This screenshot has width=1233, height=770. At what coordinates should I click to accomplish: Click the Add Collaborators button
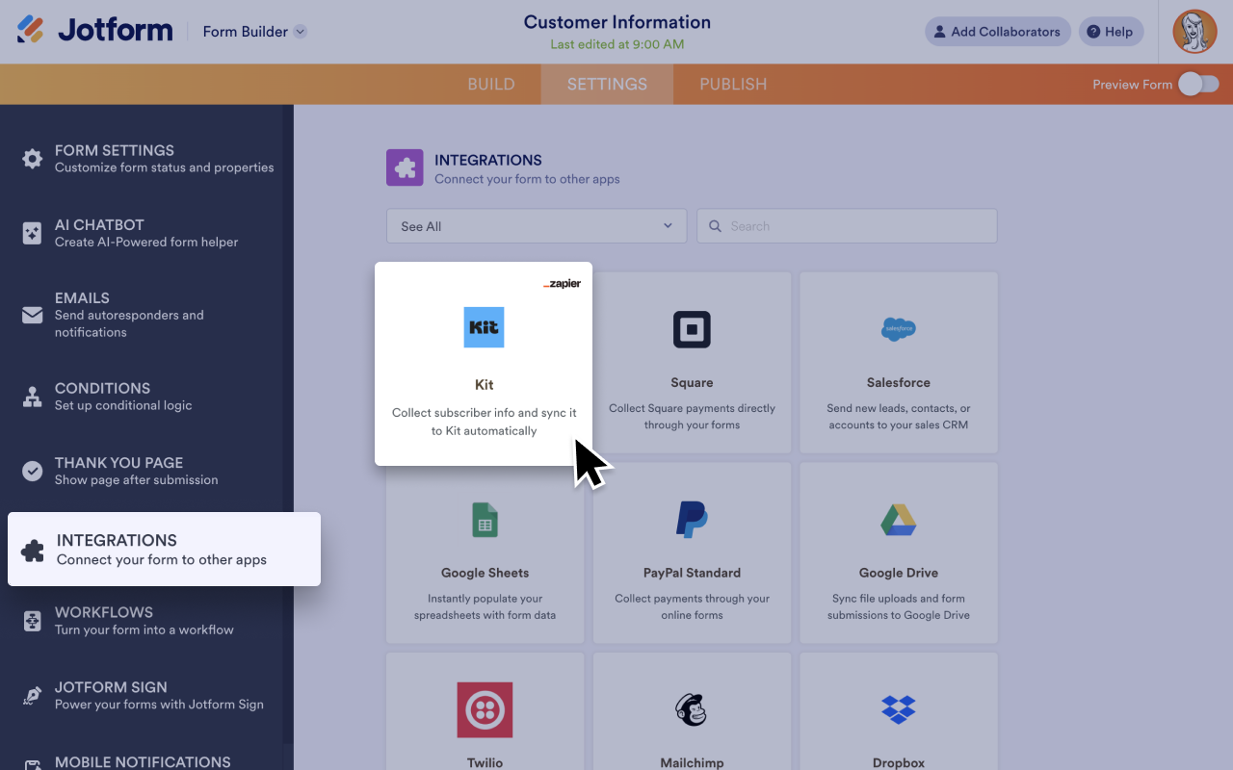point(997,32)
